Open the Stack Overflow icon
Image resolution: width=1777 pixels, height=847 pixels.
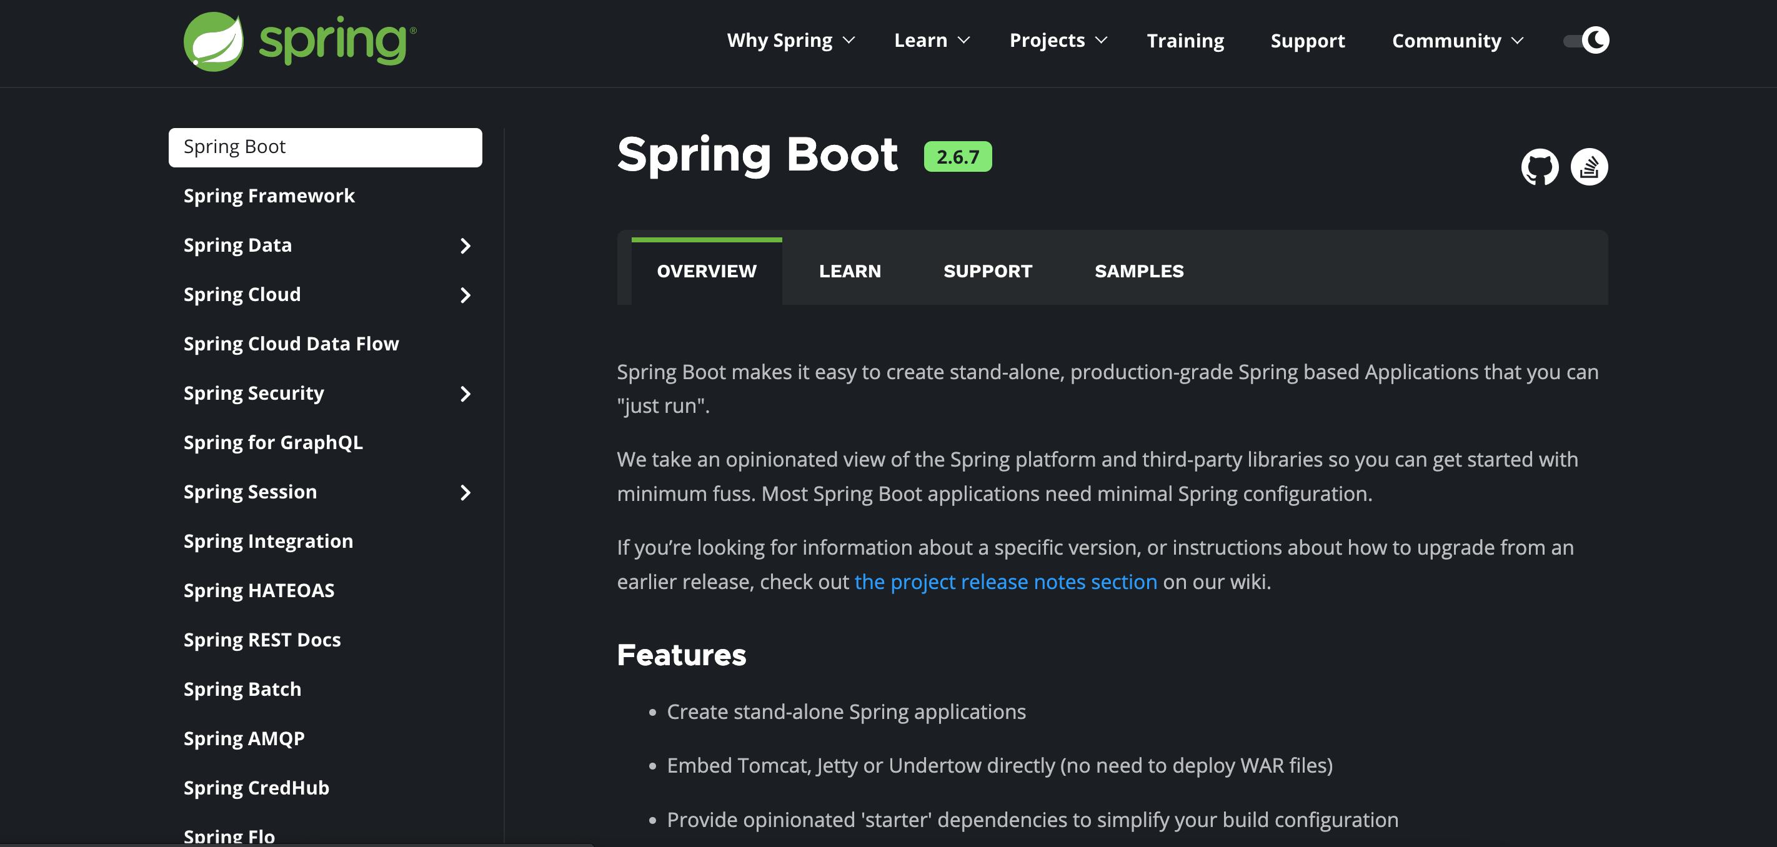(1589, 167)
